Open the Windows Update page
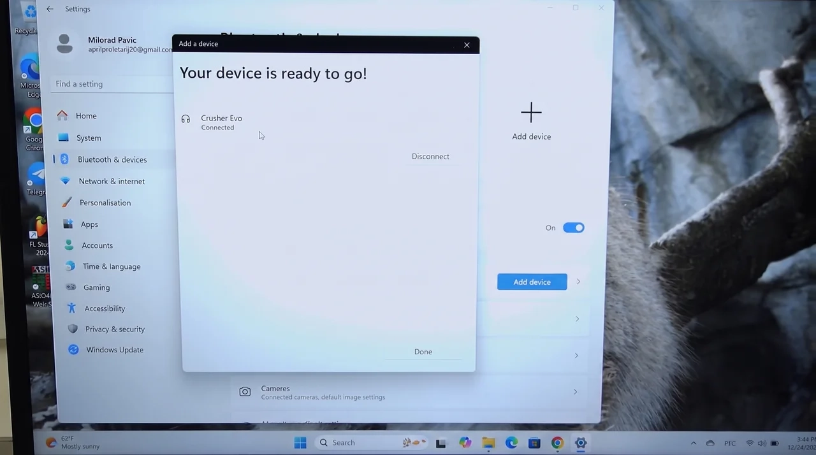Screen dimensions: 816x455 tap(113, 350)
